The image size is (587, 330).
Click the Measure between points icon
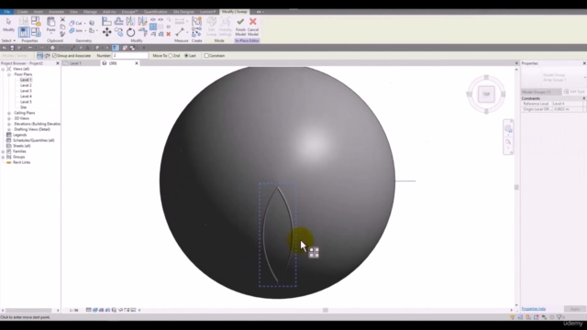pos(180,32)
